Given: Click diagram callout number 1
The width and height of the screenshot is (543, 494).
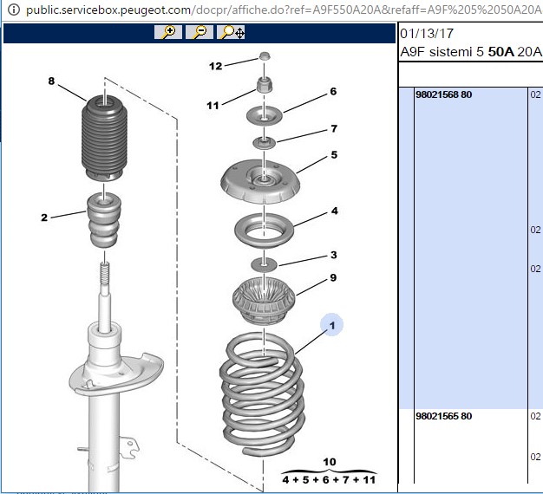Looking at the screenshot, I should point(332,326).
